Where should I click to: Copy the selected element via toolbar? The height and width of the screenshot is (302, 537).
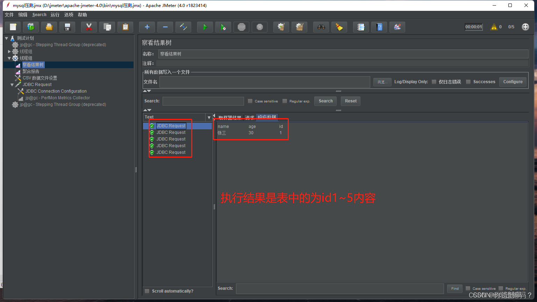107,27
